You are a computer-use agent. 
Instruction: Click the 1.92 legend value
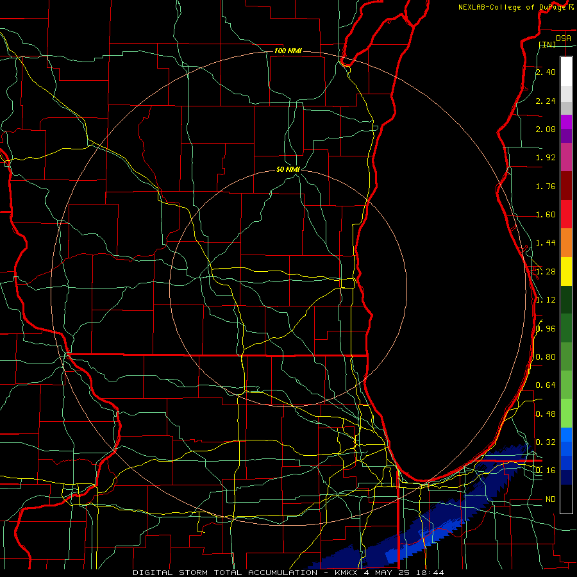[x=546, y=158]
